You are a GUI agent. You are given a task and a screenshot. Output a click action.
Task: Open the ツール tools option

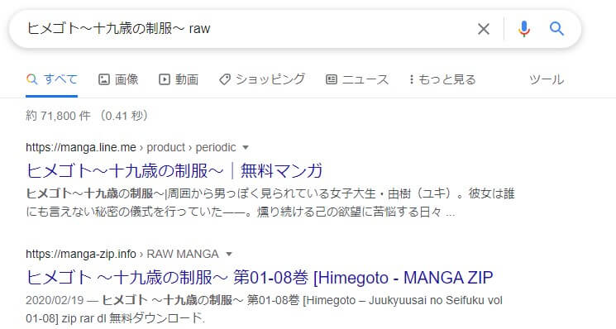547,79
